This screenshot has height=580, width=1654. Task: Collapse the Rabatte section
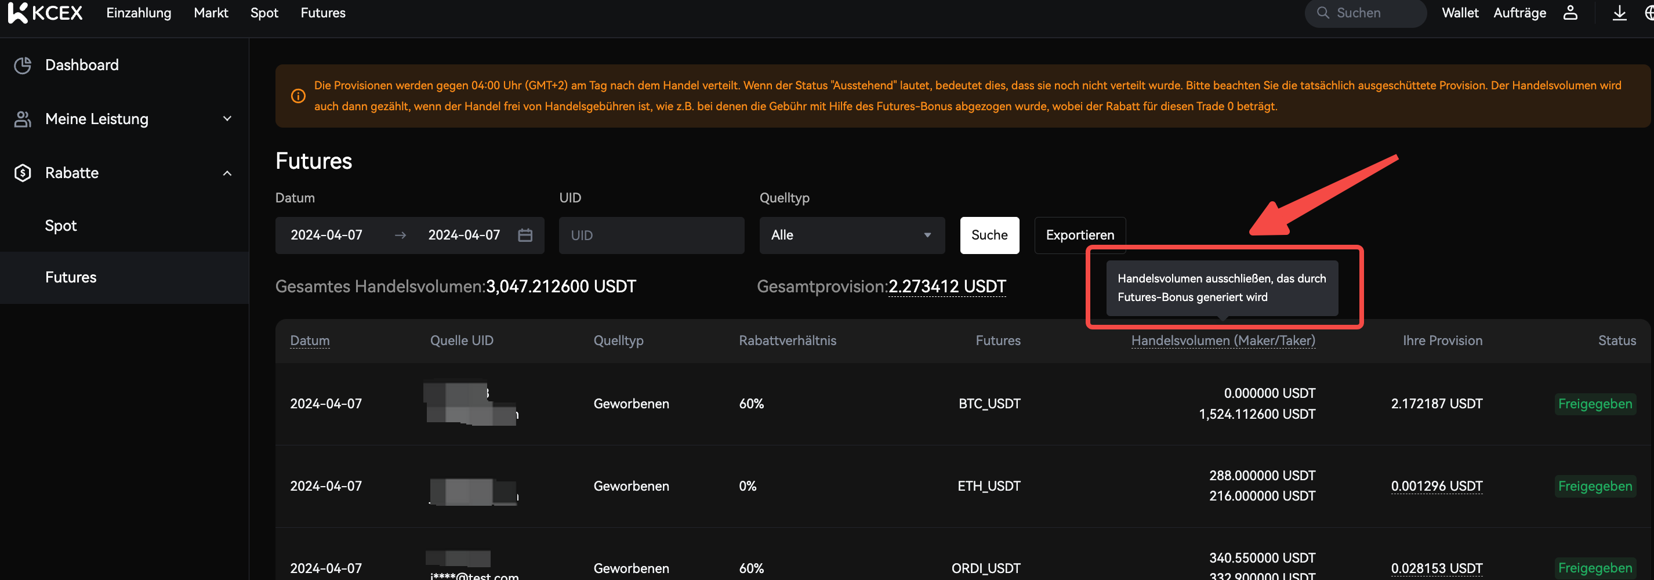pos(227,173)
